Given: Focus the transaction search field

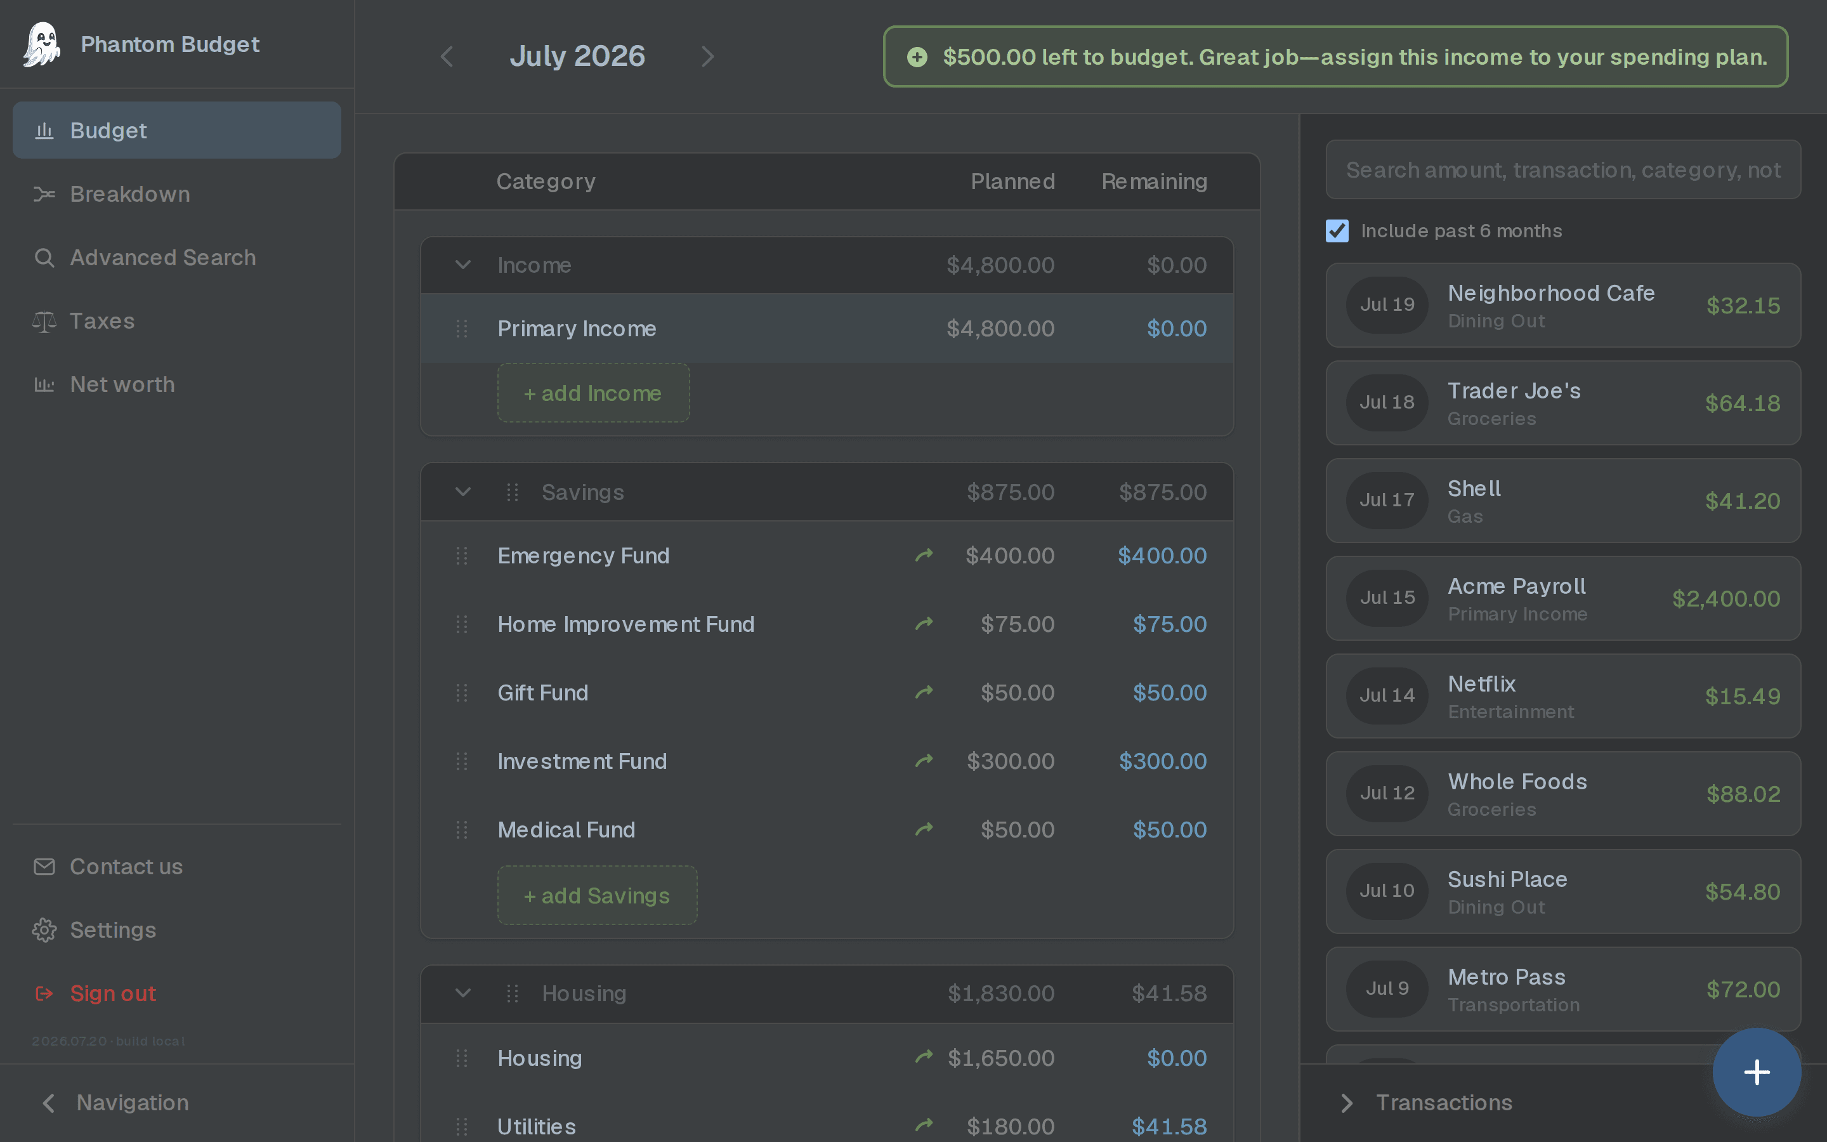Looking at the screenshot, I should point(1562,170).
